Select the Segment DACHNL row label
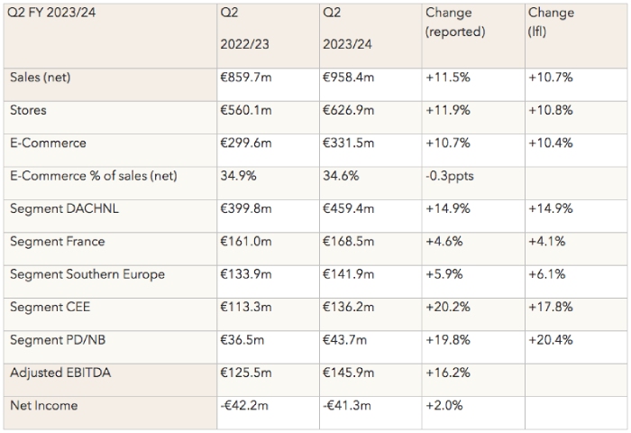This screenshot has width=631, height=433. pos(63,208)
